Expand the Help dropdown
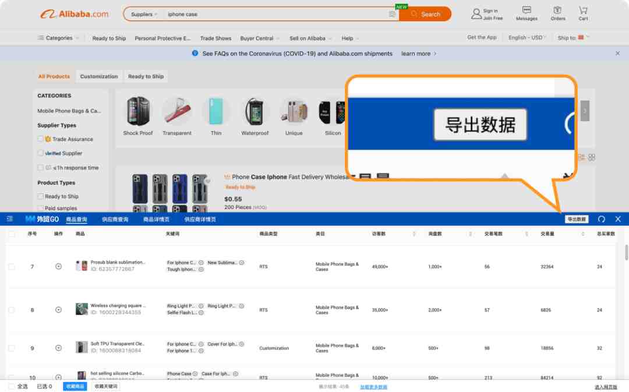This screenshot has width=629, height=392. [x=350, y=38]
